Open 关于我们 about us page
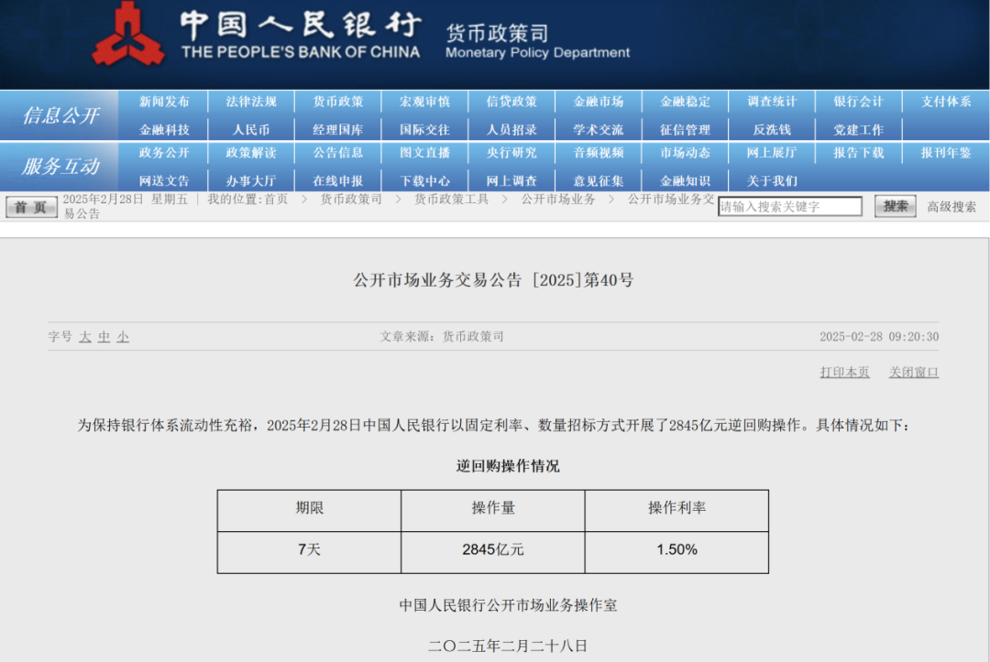This screenshot has height=662, width=990. 772,180
